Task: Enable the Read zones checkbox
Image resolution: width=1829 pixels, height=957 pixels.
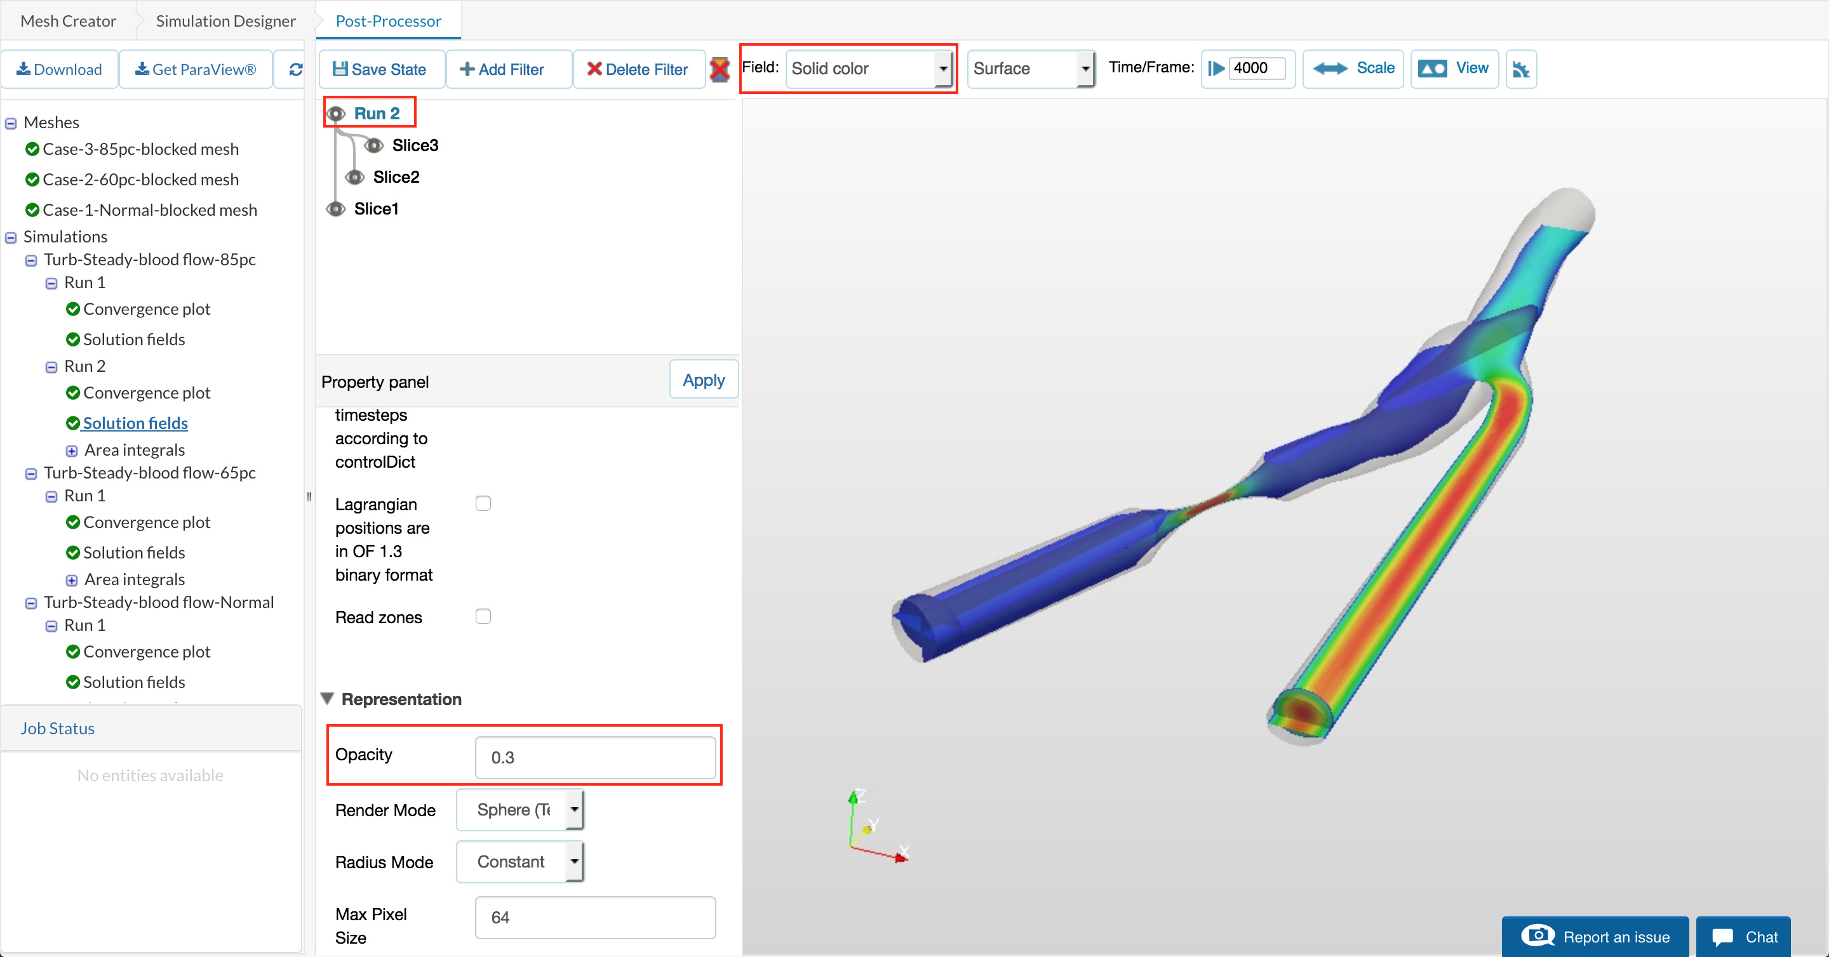Action: 483,616
